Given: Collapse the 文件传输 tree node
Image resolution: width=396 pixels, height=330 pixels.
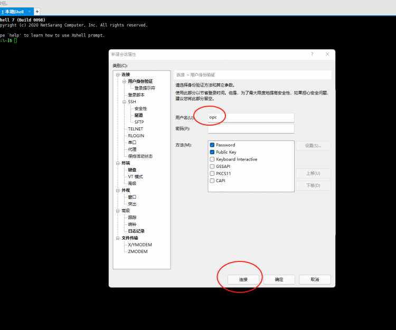Looking at the screenshot, I should tap(118, 238).
